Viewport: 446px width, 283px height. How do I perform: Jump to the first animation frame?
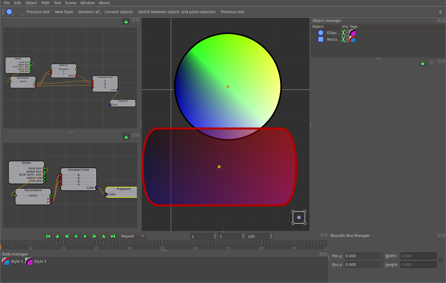48,236
